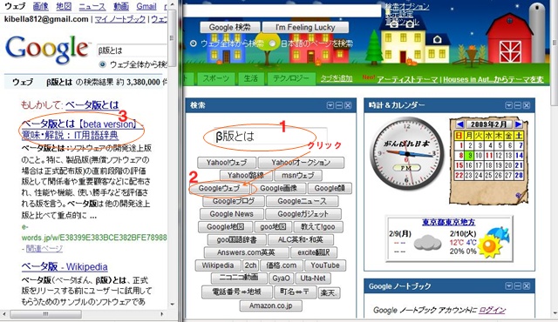
Task: Click the msnウェブ button
Action: (298, 176)
